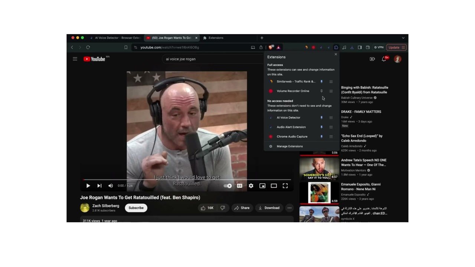Open the music note playlist icon
Screen dimensions: 475x267
coord(344,47)
